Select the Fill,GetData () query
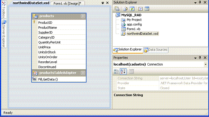The image size is (209, 117). 48,79
